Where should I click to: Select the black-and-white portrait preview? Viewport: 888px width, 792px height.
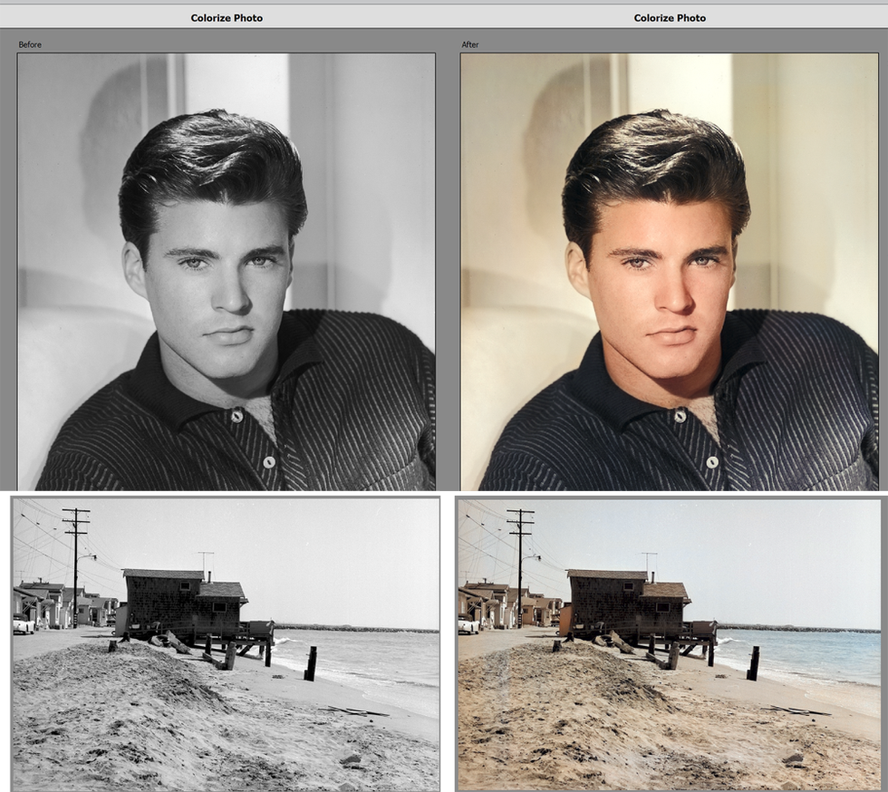[x=227, y=272]
